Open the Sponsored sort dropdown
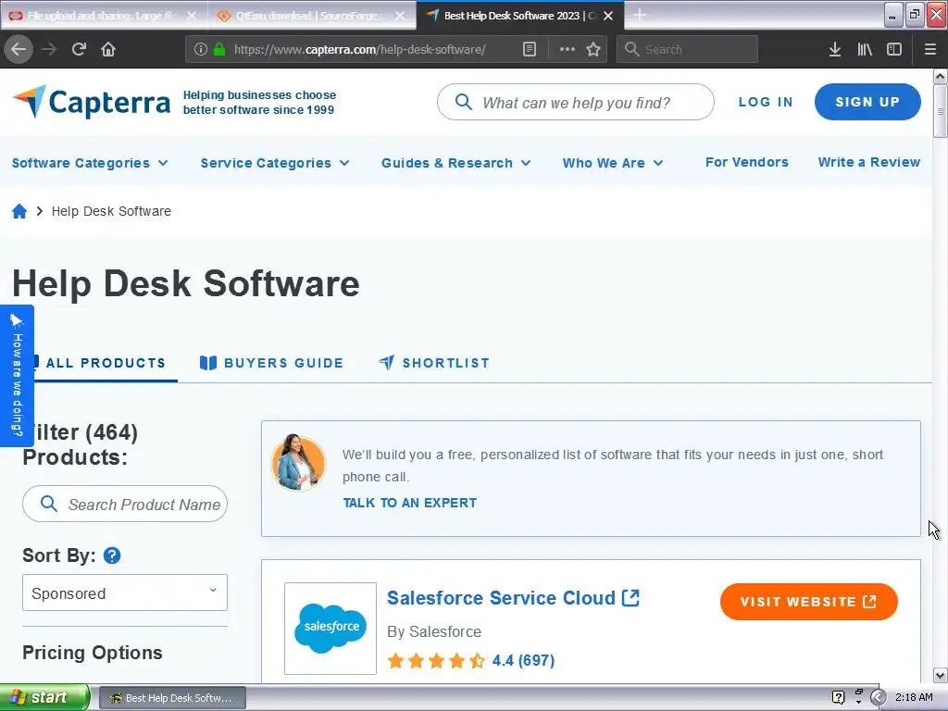Viewport: 948px width, 711px height. click(125, 592)
